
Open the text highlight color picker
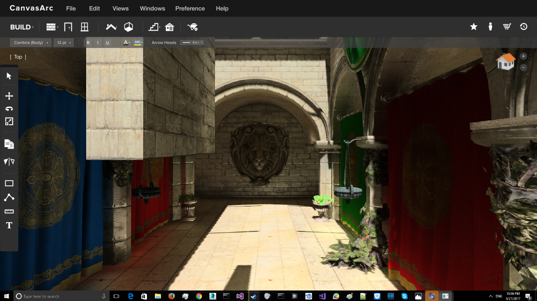pos(138,43)
